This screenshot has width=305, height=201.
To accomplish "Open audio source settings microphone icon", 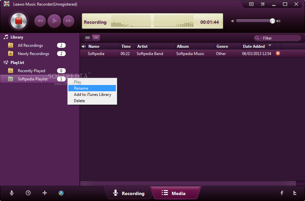I will coord(12,193).
